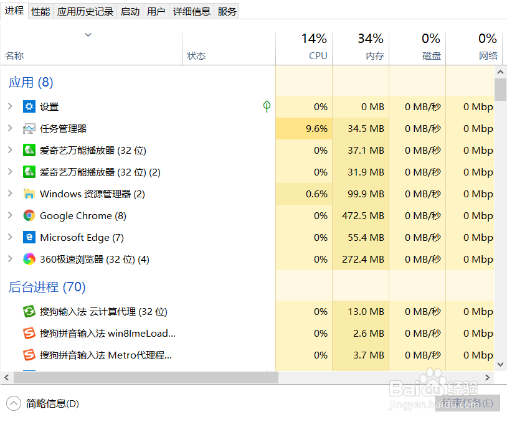This screenshot has width=507, height=422.
Task: Click the 360极速浏览器 icon
Action: coord(29,259)
